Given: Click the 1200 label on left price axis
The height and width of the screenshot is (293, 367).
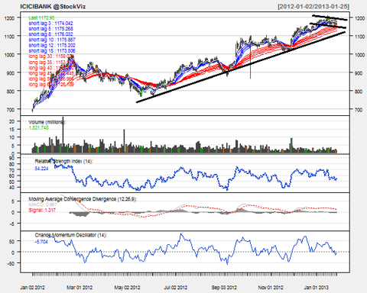Looking at the screenshot, I should 9,18.
